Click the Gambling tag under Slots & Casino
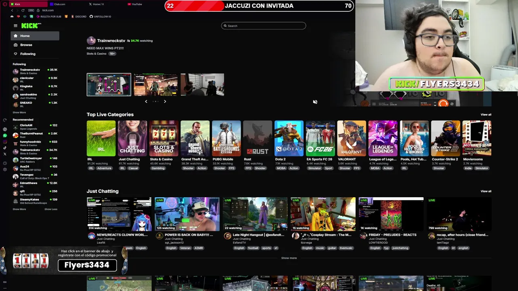518x291 pixels. (x=158, y=168)
